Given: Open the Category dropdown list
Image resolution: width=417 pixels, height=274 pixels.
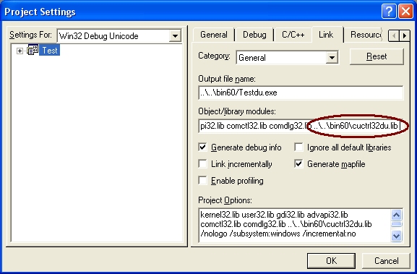Looking at the screenshot, I should pyautogui.click(x=332, y=57).
